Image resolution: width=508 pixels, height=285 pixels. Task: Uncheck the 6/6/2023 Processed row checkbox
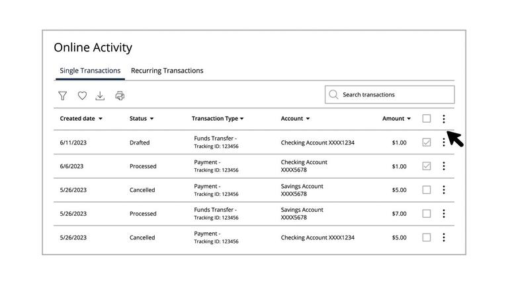coord(427,166)
